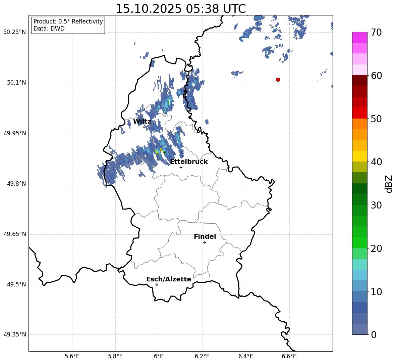Click the Esch/Alzette city label
This screenshot has height=363, width=397.
tap(169, 279)
